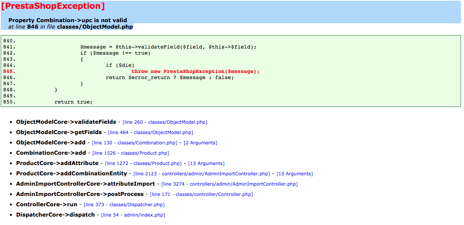Open the line 464 classes/ObjectModel.php link

click(x=151, y=133)
